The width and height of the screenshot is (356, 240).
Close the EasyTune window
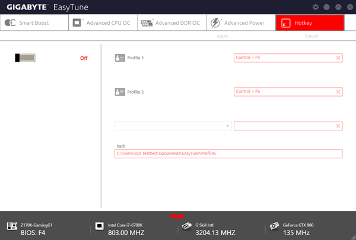[350, 7]
